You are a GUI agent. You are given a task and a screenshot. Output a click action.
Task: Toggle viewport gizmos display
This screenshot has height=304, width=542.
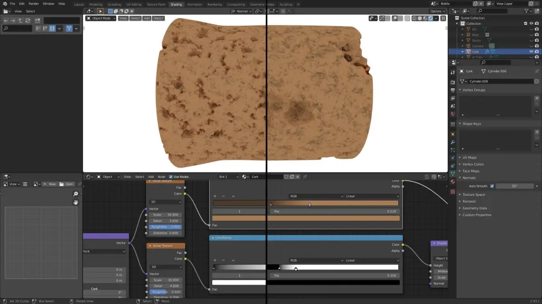382,18
